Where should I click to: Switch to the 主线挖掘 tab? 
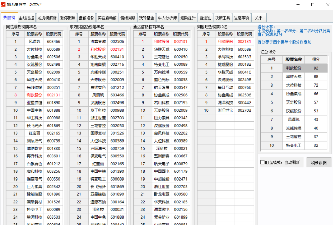tap(26, 18)
